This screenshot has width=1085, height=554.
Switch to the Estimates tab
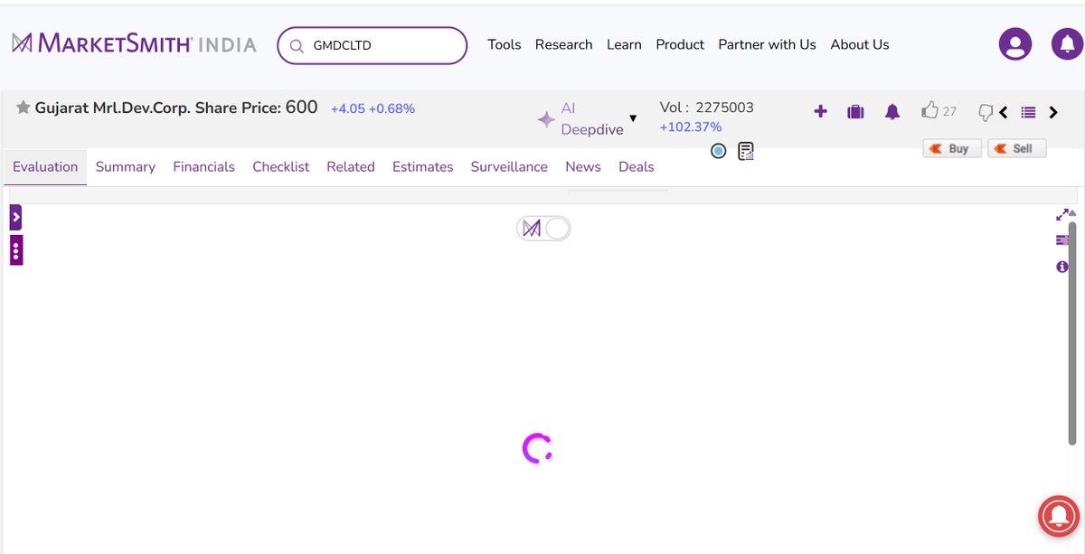[x=422, y=166]
